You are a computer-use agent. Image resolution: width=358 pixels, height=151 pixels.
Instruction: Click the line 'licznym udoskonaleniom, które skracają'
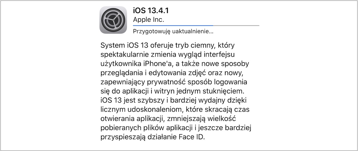pos(175,109)
